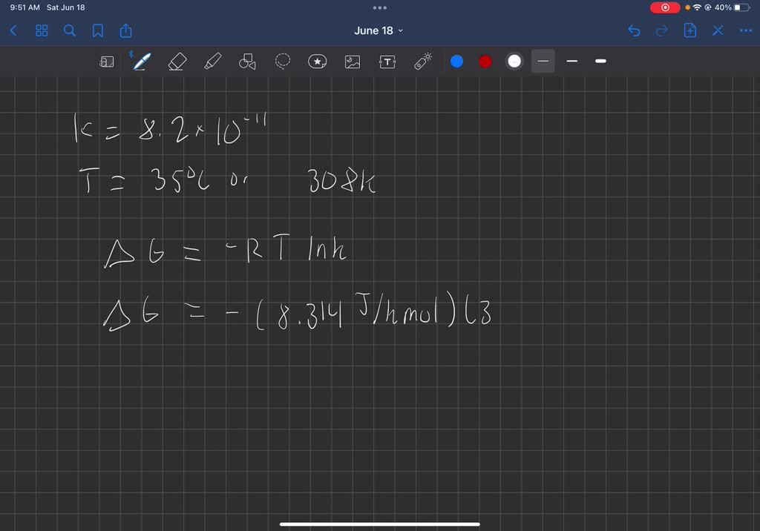
Task: Tap the screen recording indicator
Action: point(665,7)
